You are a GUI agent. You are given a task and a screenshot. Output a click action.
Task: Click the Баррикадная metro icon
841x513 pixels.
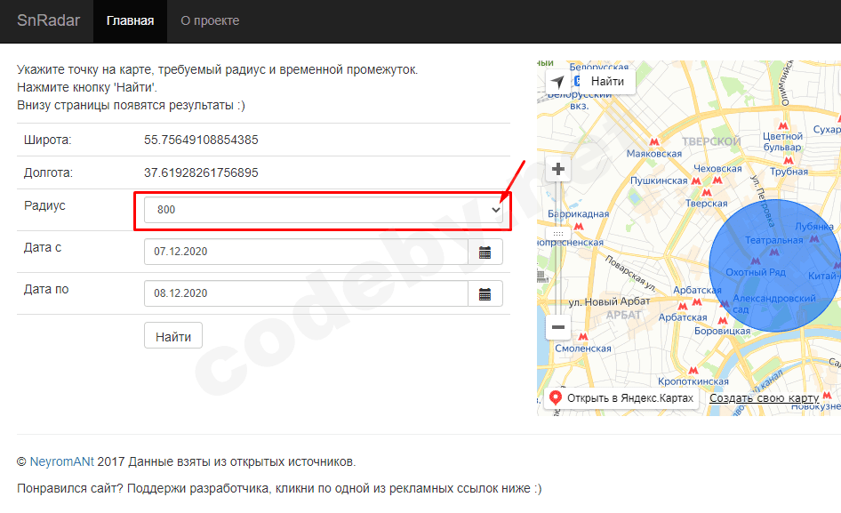point(579,227)
